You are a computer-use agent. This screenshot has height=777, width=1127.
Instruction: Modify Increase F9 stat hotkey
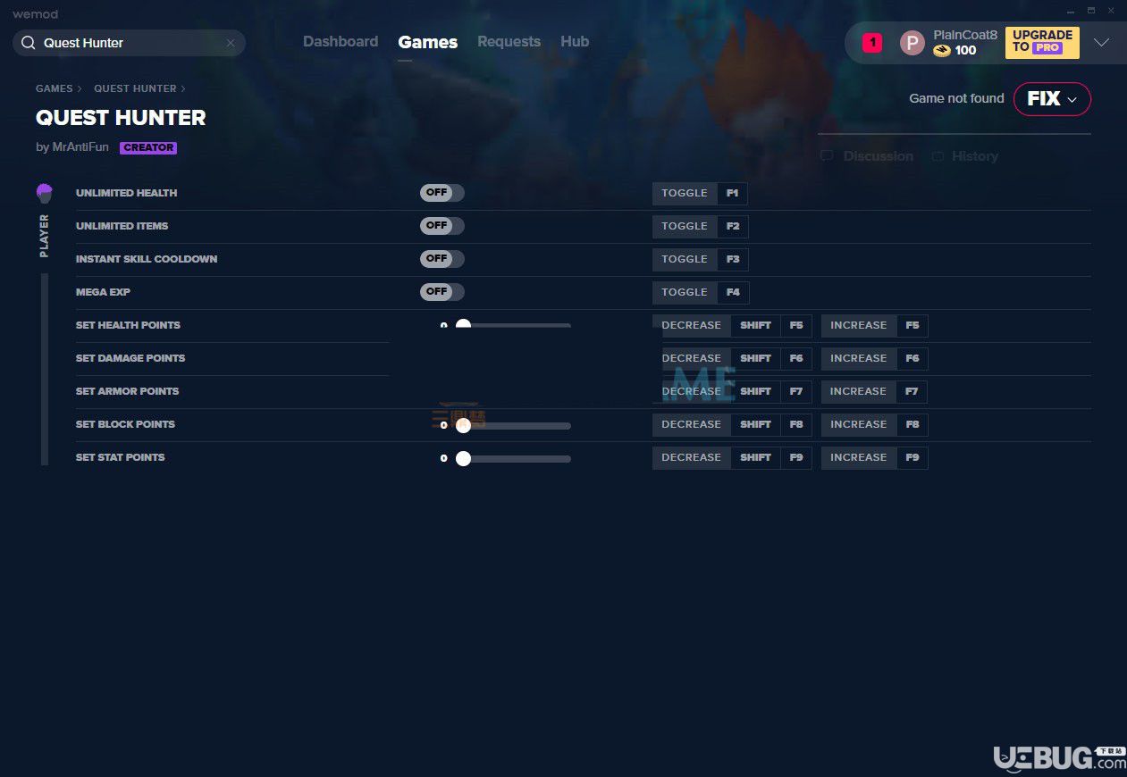(875, 457)
